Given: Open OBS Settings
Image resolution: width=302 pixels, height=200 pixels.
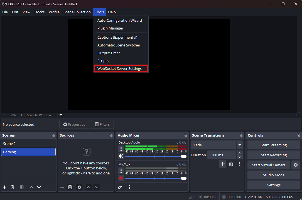Looking at the screenshot, I should 273,185.
